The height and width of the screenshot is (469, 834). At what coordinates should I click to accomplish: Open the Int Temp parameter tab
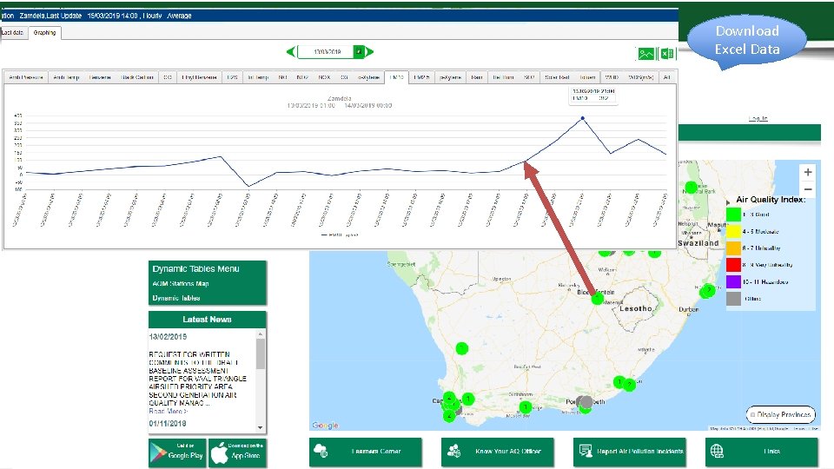pyautogui.click(x=258, y=77)
